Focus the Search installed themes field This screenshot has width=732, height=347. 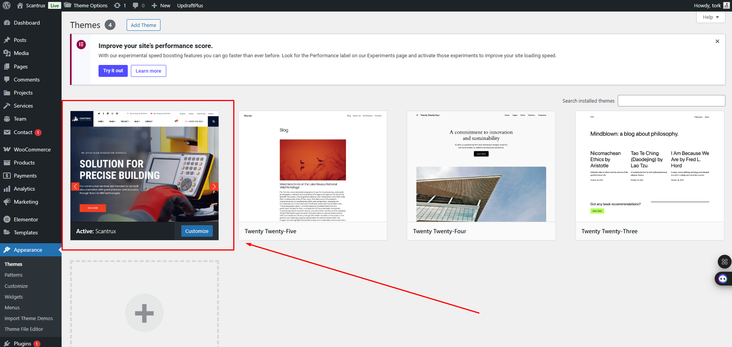pyautogui.click(x=671, y=101)
